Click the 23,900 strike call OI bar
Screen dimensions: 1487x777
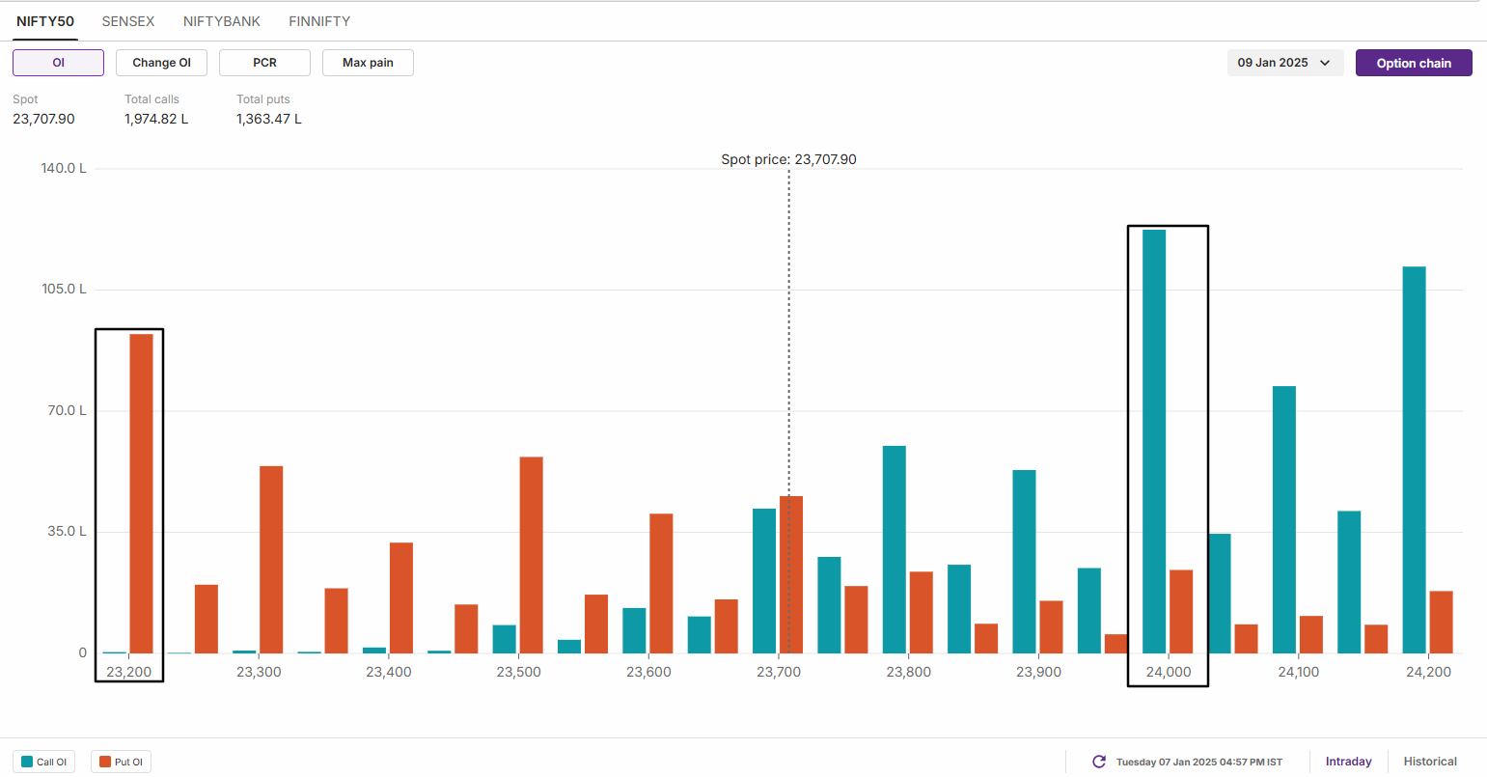[x=1024, y=562]
